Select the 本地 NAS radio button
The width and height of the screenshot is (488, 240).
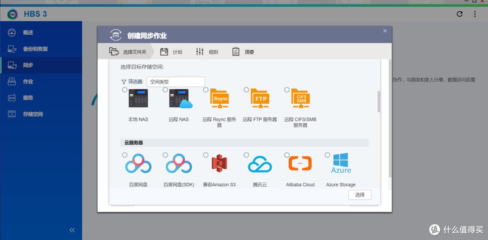(x=125, y=89)
